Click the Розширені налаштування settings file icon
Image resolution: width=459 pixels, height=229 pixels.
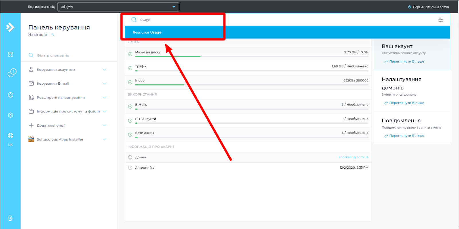tap(31, 97)
